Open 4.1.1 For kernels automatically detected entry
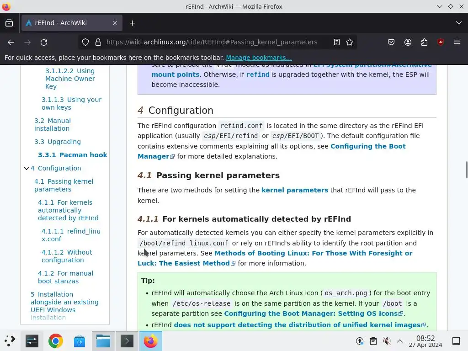 pos(69,210)
